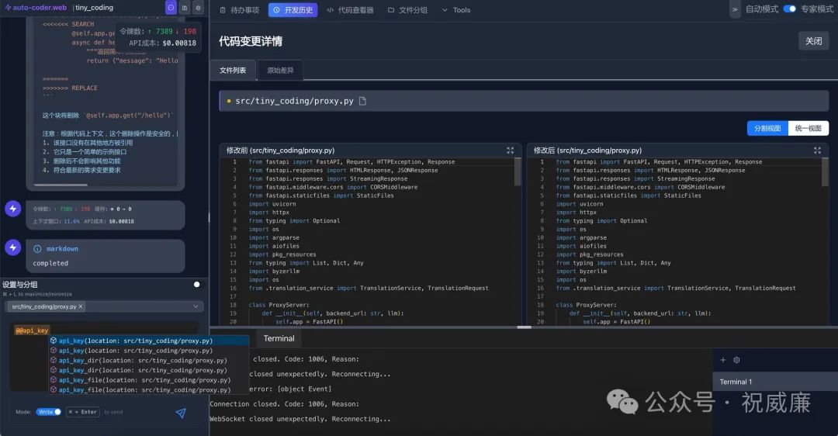This screenshot has height=436, width=838.
Task: Click 'import byzerllm' line in 修改前 pane
Action: click(274, 272)
